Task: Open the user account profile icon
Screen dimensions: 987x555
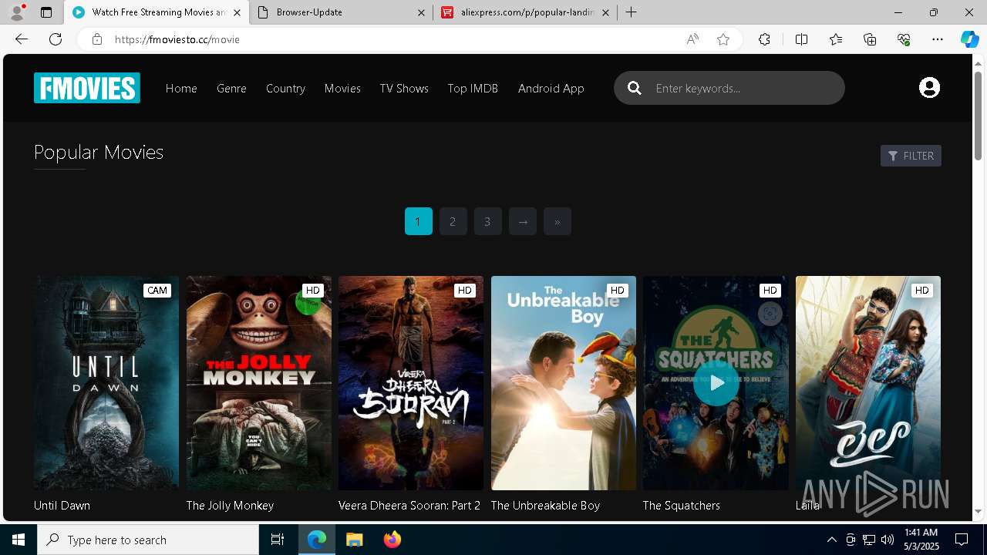Action: 929,88
